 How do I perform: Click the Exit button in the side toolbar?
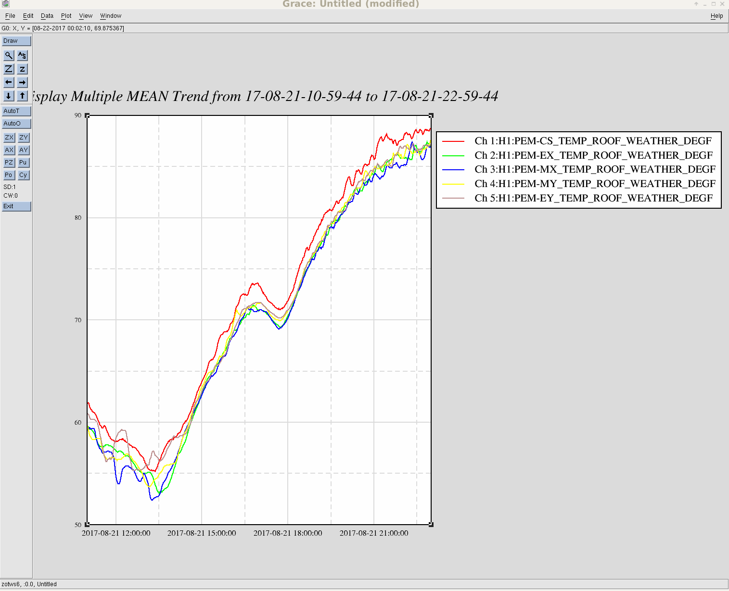(x=16, y=206)
